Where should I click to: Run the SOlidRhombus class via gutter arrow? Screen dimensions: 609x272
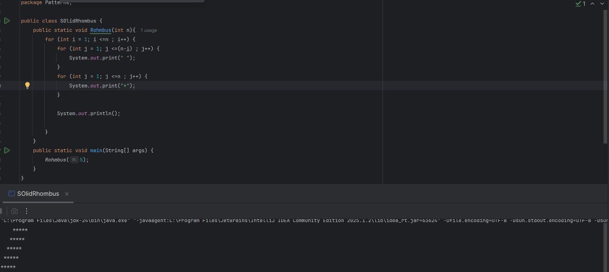[7, 21]
